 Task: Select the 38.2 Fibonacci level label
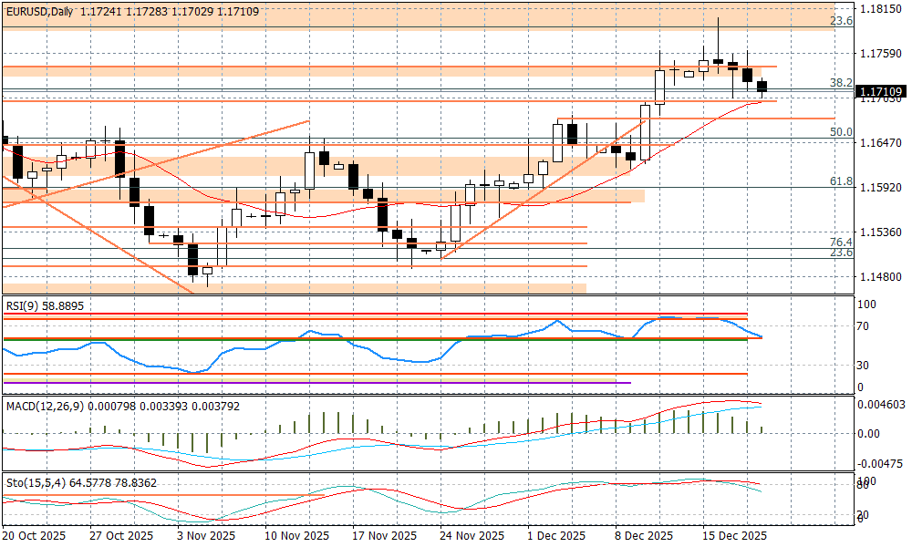coord(840,82)
